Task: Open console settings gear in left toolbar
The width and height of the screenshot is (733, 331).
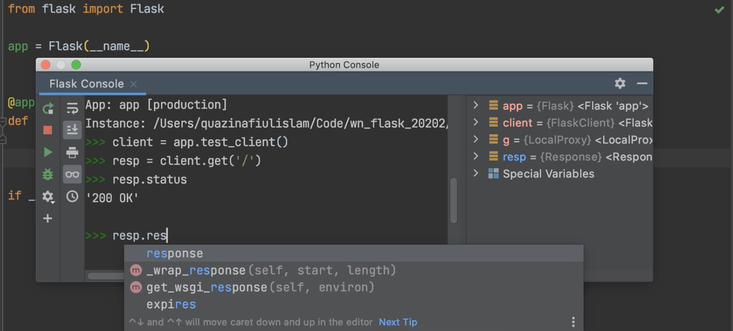Action: point(48,197)
